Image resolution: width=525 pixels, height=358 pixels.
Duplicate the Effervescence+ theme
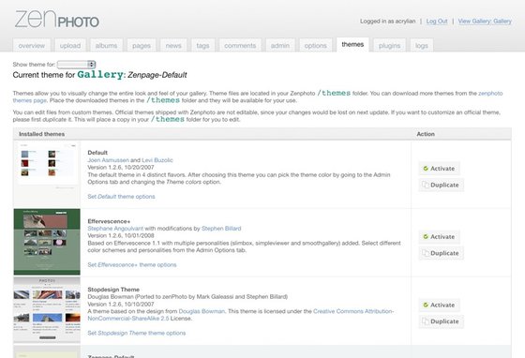pos(441,253)
